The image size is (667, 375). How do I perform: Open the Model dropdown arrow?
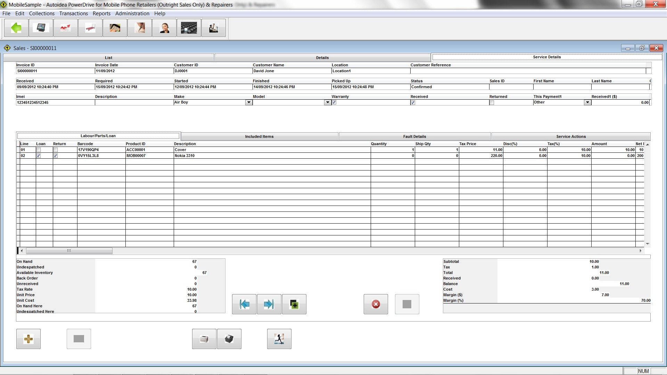coord(327,102)
